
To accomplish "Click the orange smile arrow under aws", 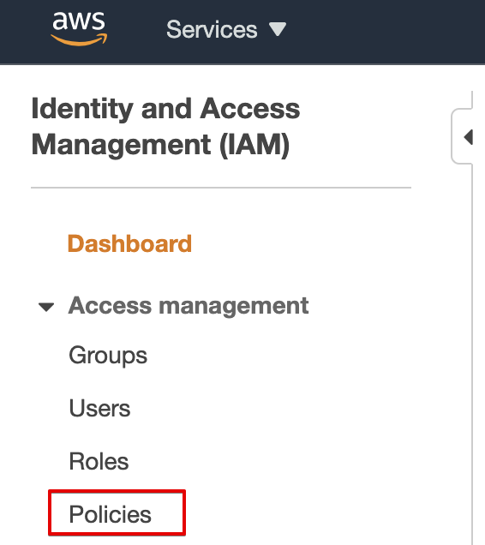I will [x=79, y=40].
